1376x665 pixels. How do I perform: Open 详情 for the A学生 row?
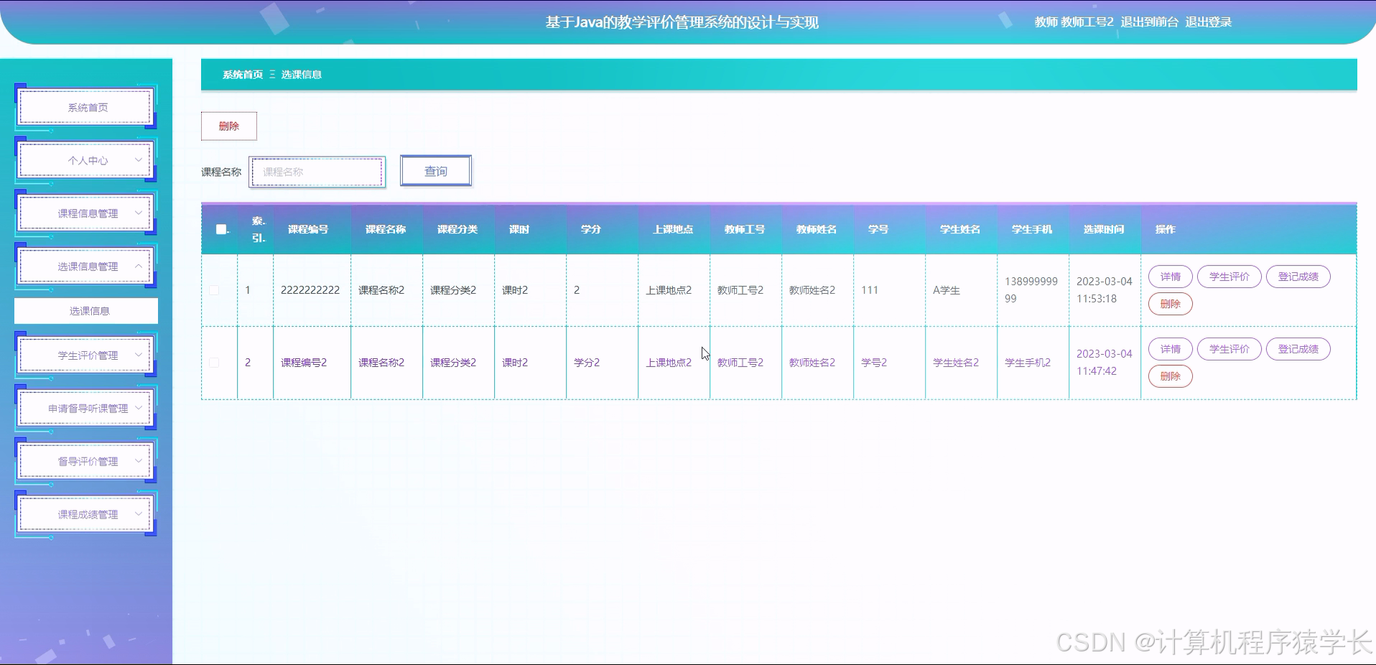coord(1171,276)
